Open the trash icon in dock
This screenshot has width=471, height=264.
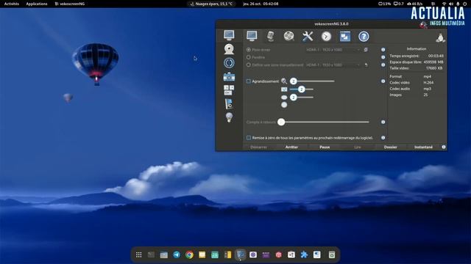332,254
